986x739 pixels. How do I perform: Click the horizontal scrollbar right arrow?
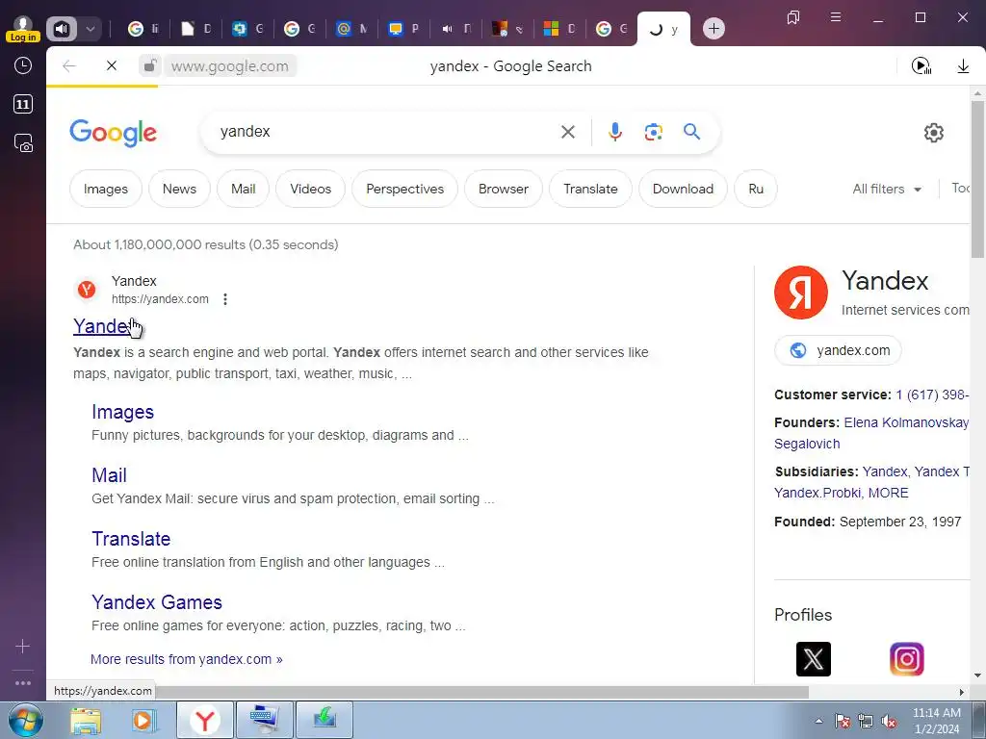click(x=962, y=692)
